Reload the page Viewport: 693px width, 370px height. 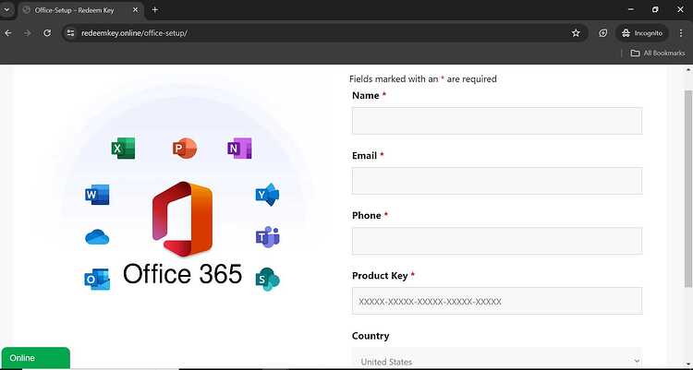click(x=47, y=33)
